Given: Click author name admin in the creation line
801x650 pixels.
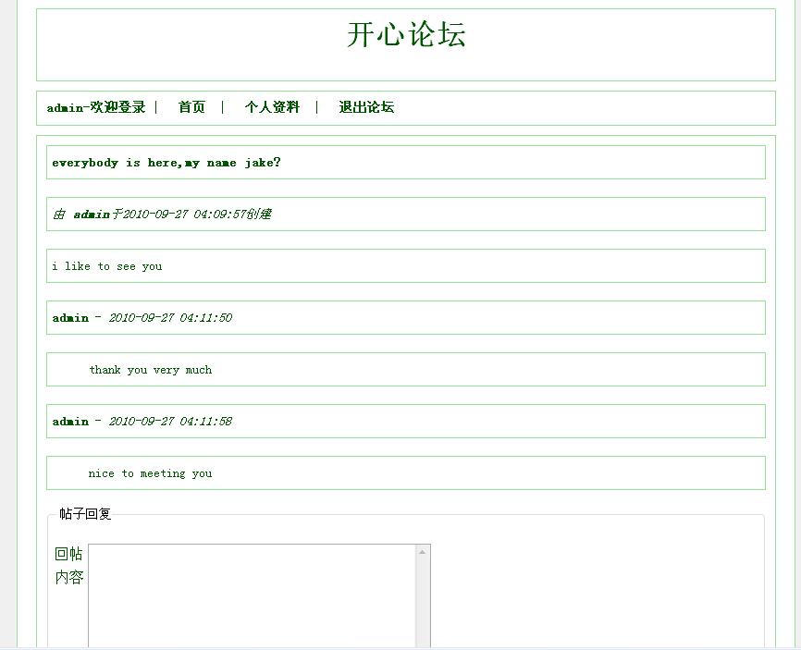Looking at the screenshot, I should click(x=92, y=215).
